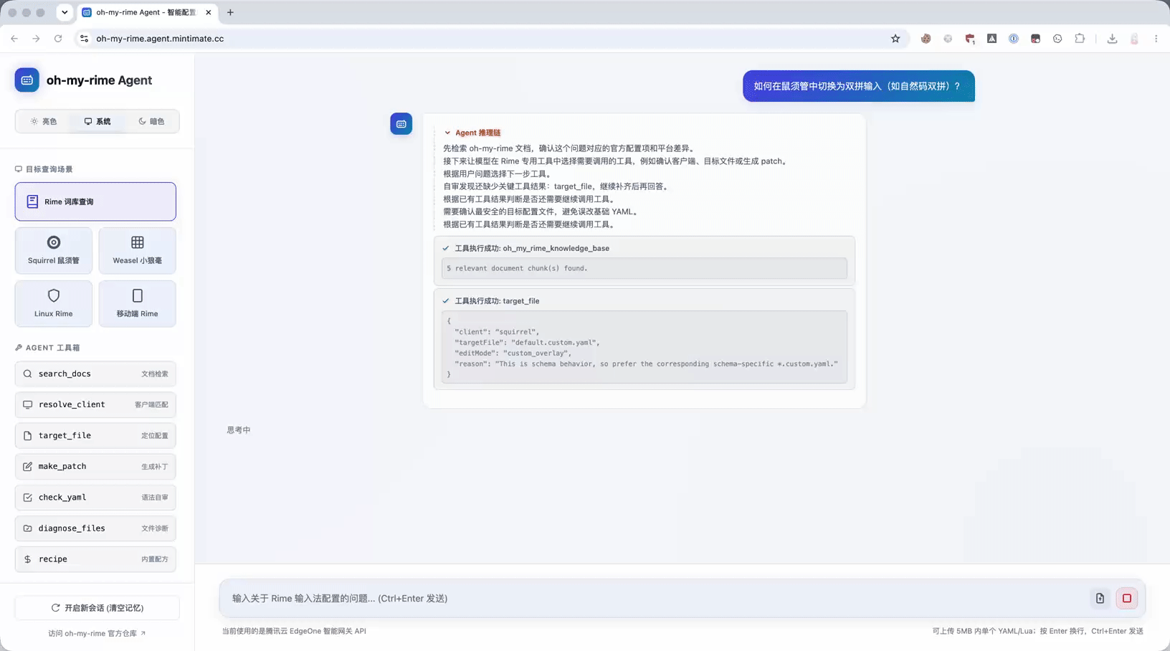
Task: Click the reasoning line starting with 先检索 oh-my-rime 文档
Action: 570,148
